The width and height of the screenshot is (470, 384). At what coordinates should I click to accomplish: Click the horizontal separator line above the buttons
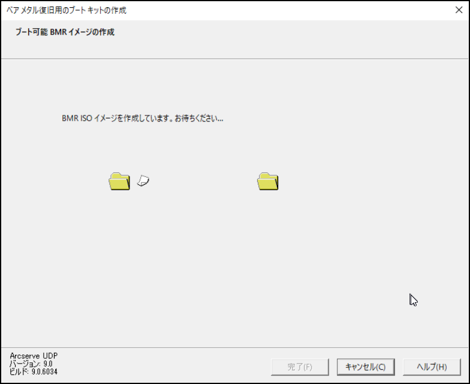[235, 348]
